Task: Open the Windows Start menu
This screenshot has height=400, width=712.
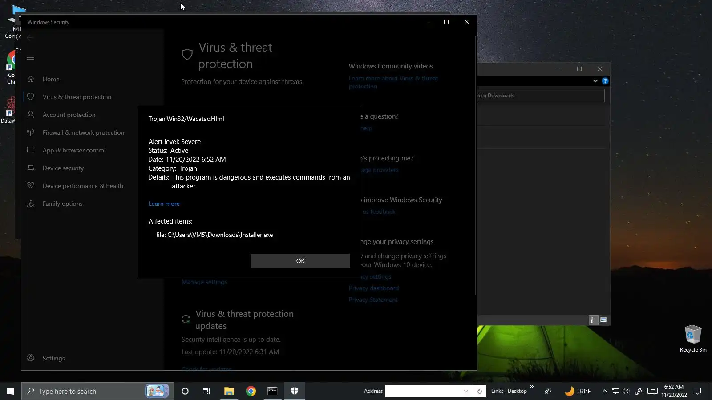Action: 11,391
